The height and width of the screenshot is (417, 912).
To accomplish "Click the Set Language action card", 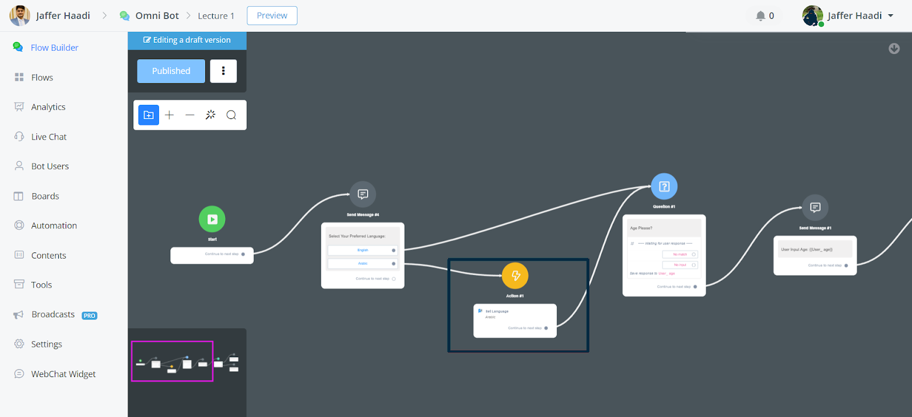I will 515,321.
